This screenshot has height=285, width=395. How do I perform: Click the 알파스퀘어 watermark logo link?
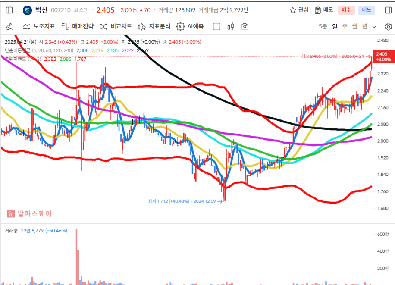29,213
